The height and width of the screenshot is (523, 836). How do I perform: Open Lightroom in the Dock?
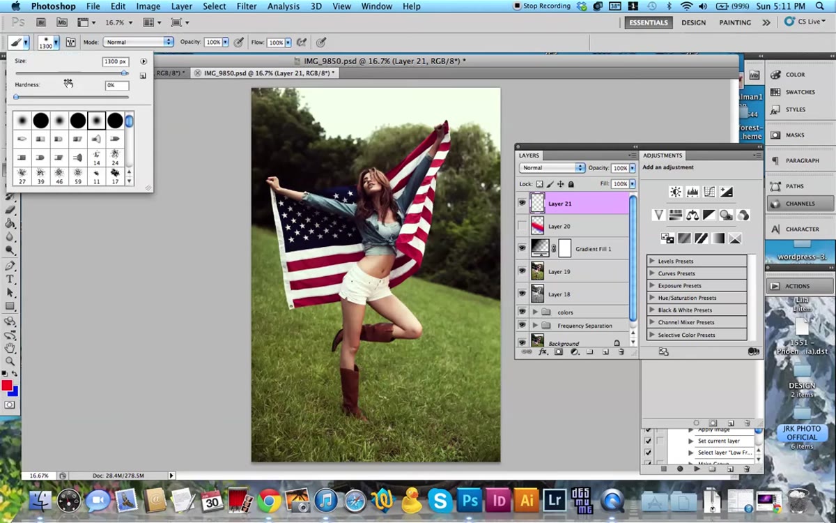point(555,500)
